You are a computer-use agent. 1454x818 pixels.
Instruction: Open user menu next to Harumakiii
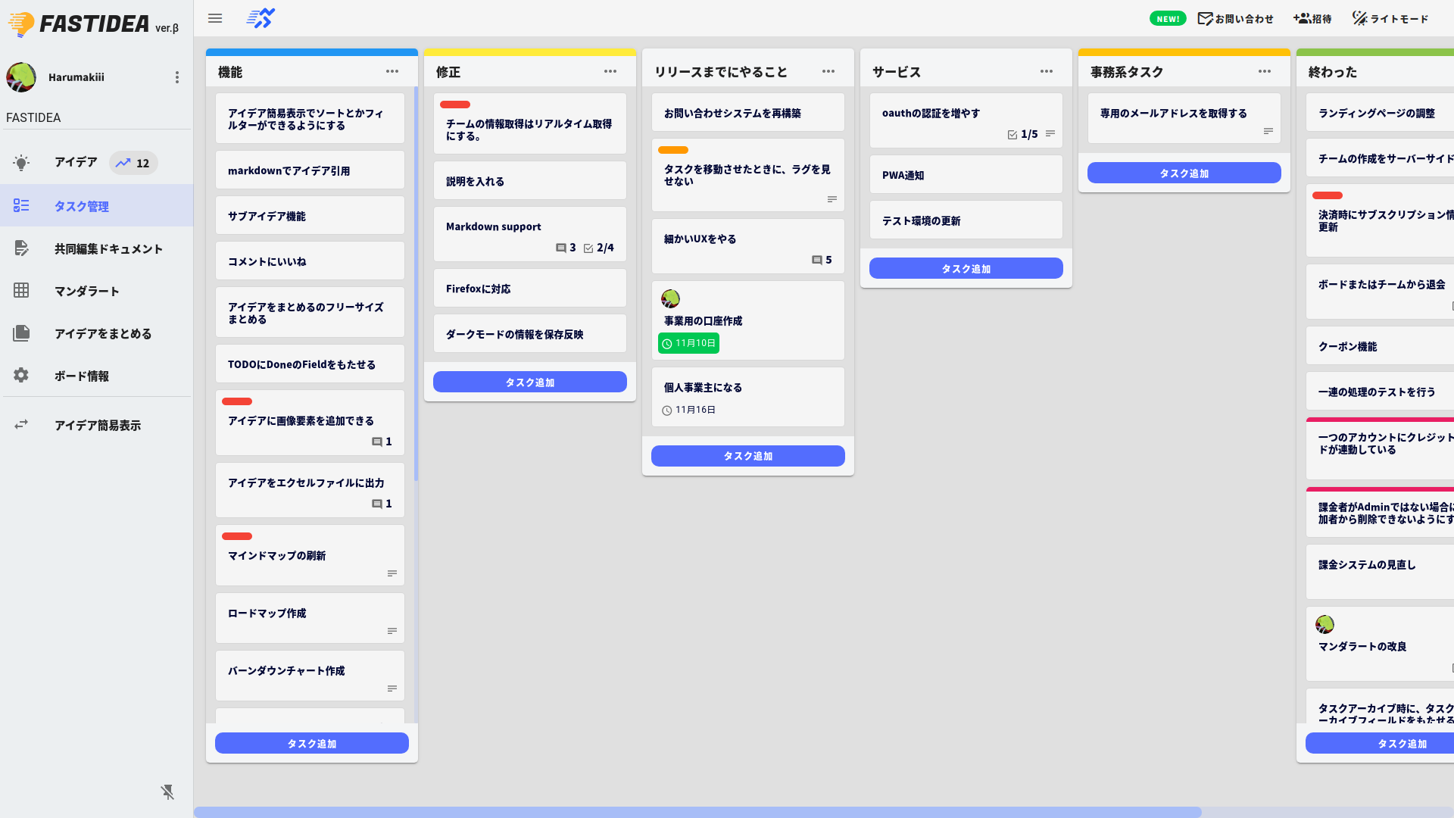click(177, 77)
